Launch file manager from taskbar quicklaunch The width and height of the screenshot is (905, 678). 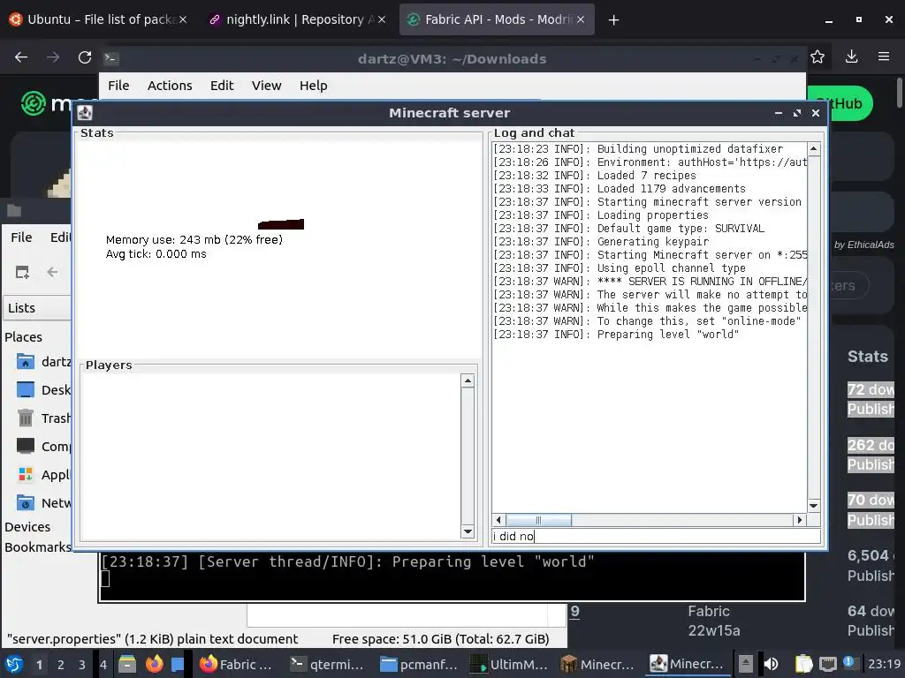127,664
